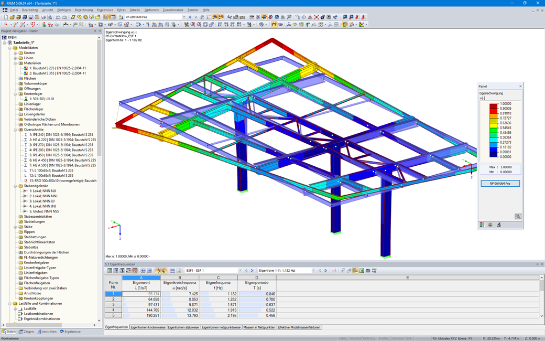Click the printer icon in the toolbar
545x341 pixels.
pos(43,17)
